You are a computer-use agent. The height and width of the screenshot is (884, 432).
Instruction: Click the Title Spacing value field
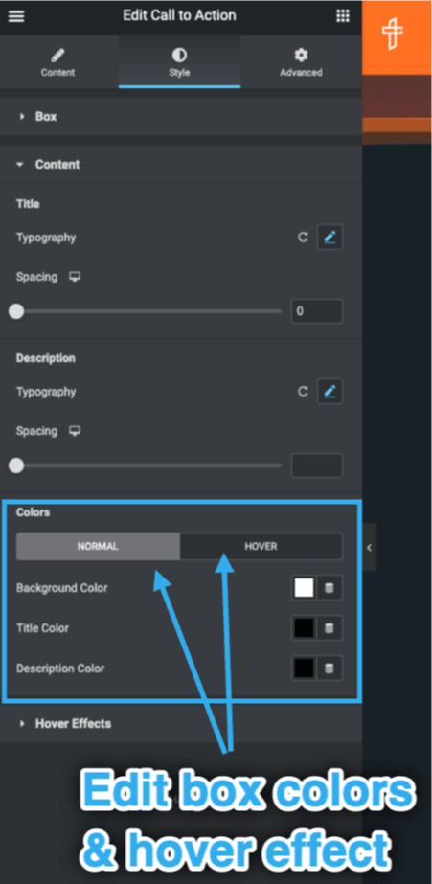317,311
